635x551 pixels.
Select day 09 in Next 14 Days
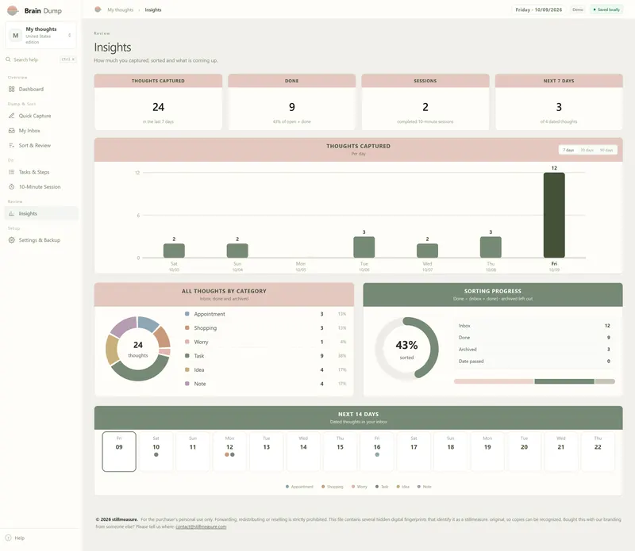119,451
